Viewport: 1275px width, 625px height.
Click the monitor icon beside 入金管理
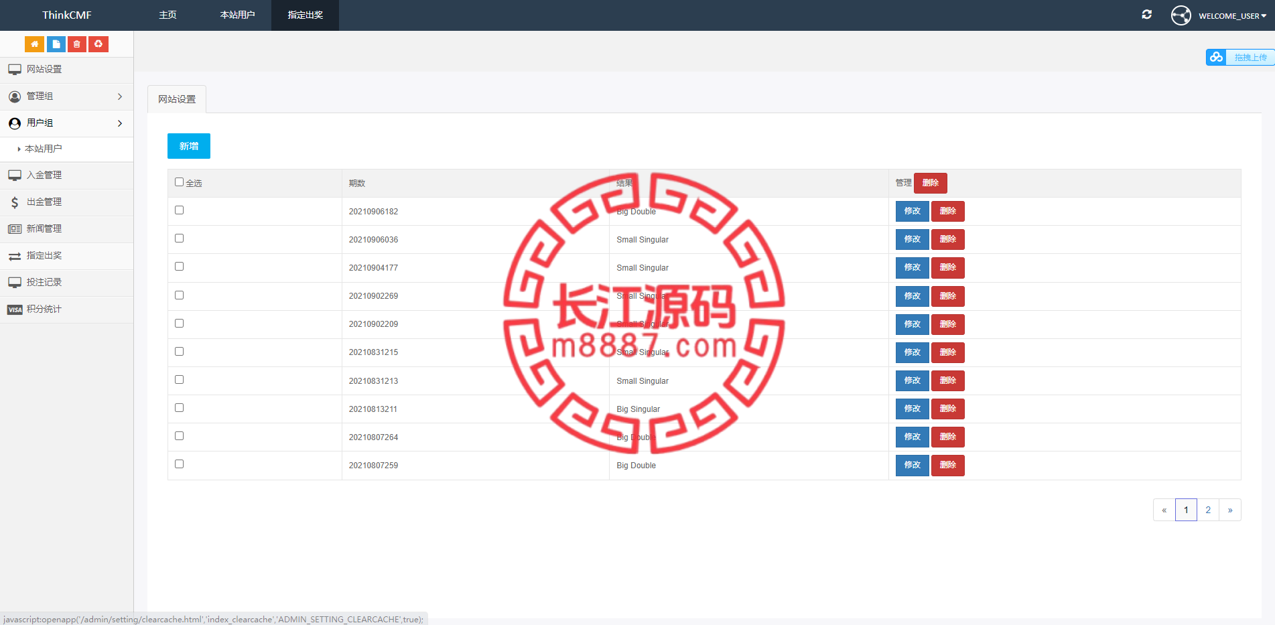15,176
